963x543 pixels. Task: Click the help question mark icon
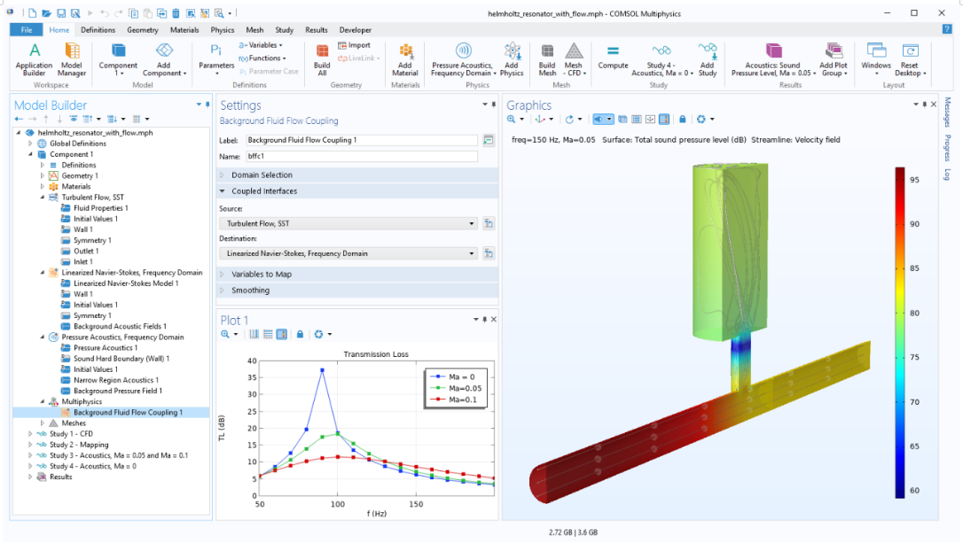[946, 29]
